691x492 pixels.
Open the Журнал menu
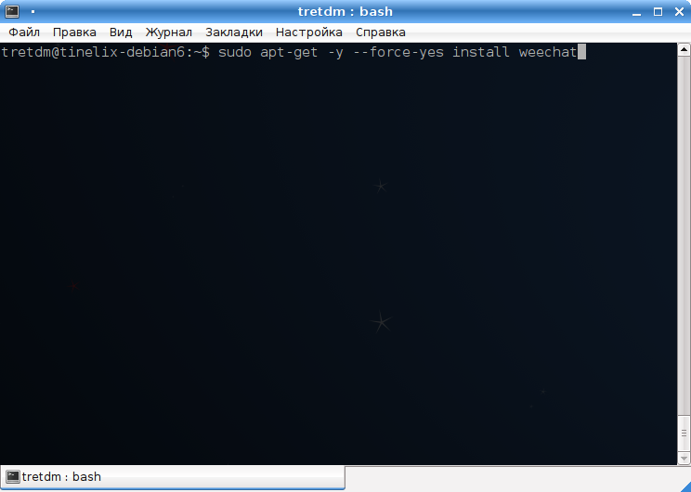tap(168, 32)
